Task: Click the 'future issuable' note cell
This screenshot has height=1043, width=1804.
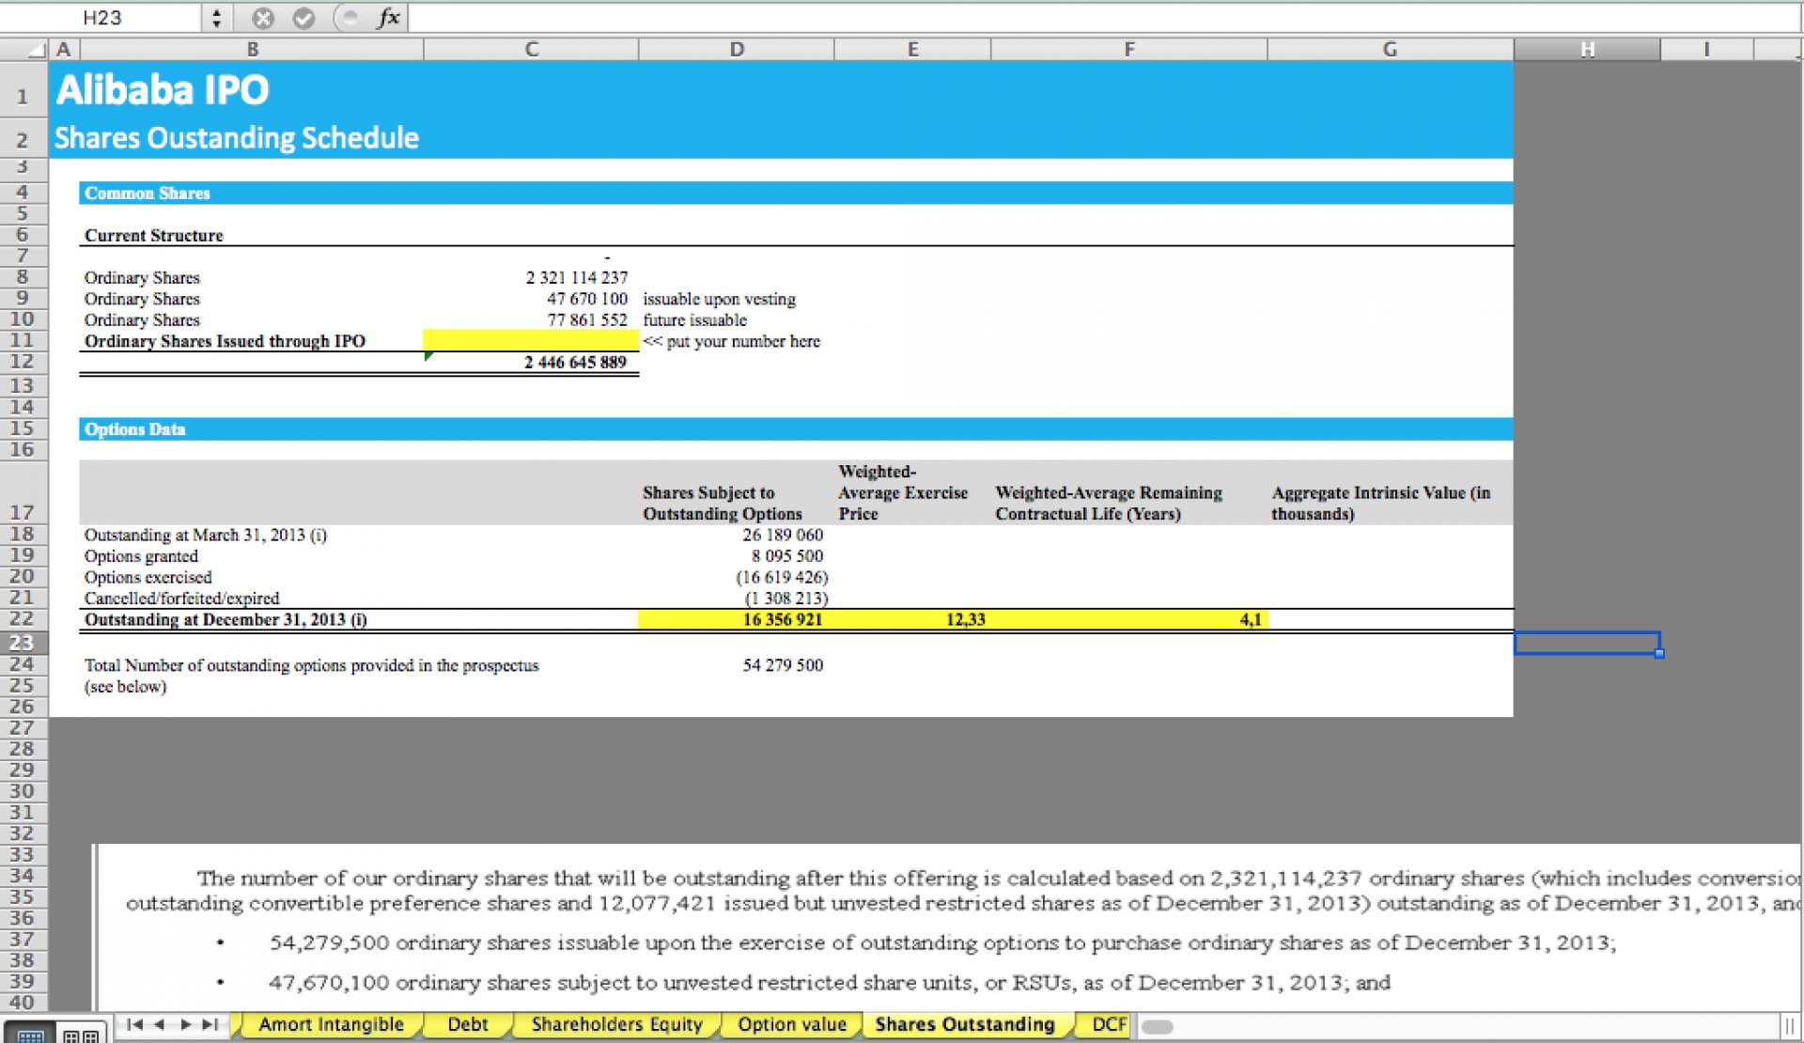Action: [694, 319]
